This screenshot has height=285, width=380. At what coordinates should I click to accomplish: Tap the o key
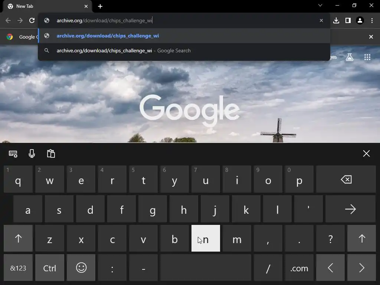coord(268,179)
